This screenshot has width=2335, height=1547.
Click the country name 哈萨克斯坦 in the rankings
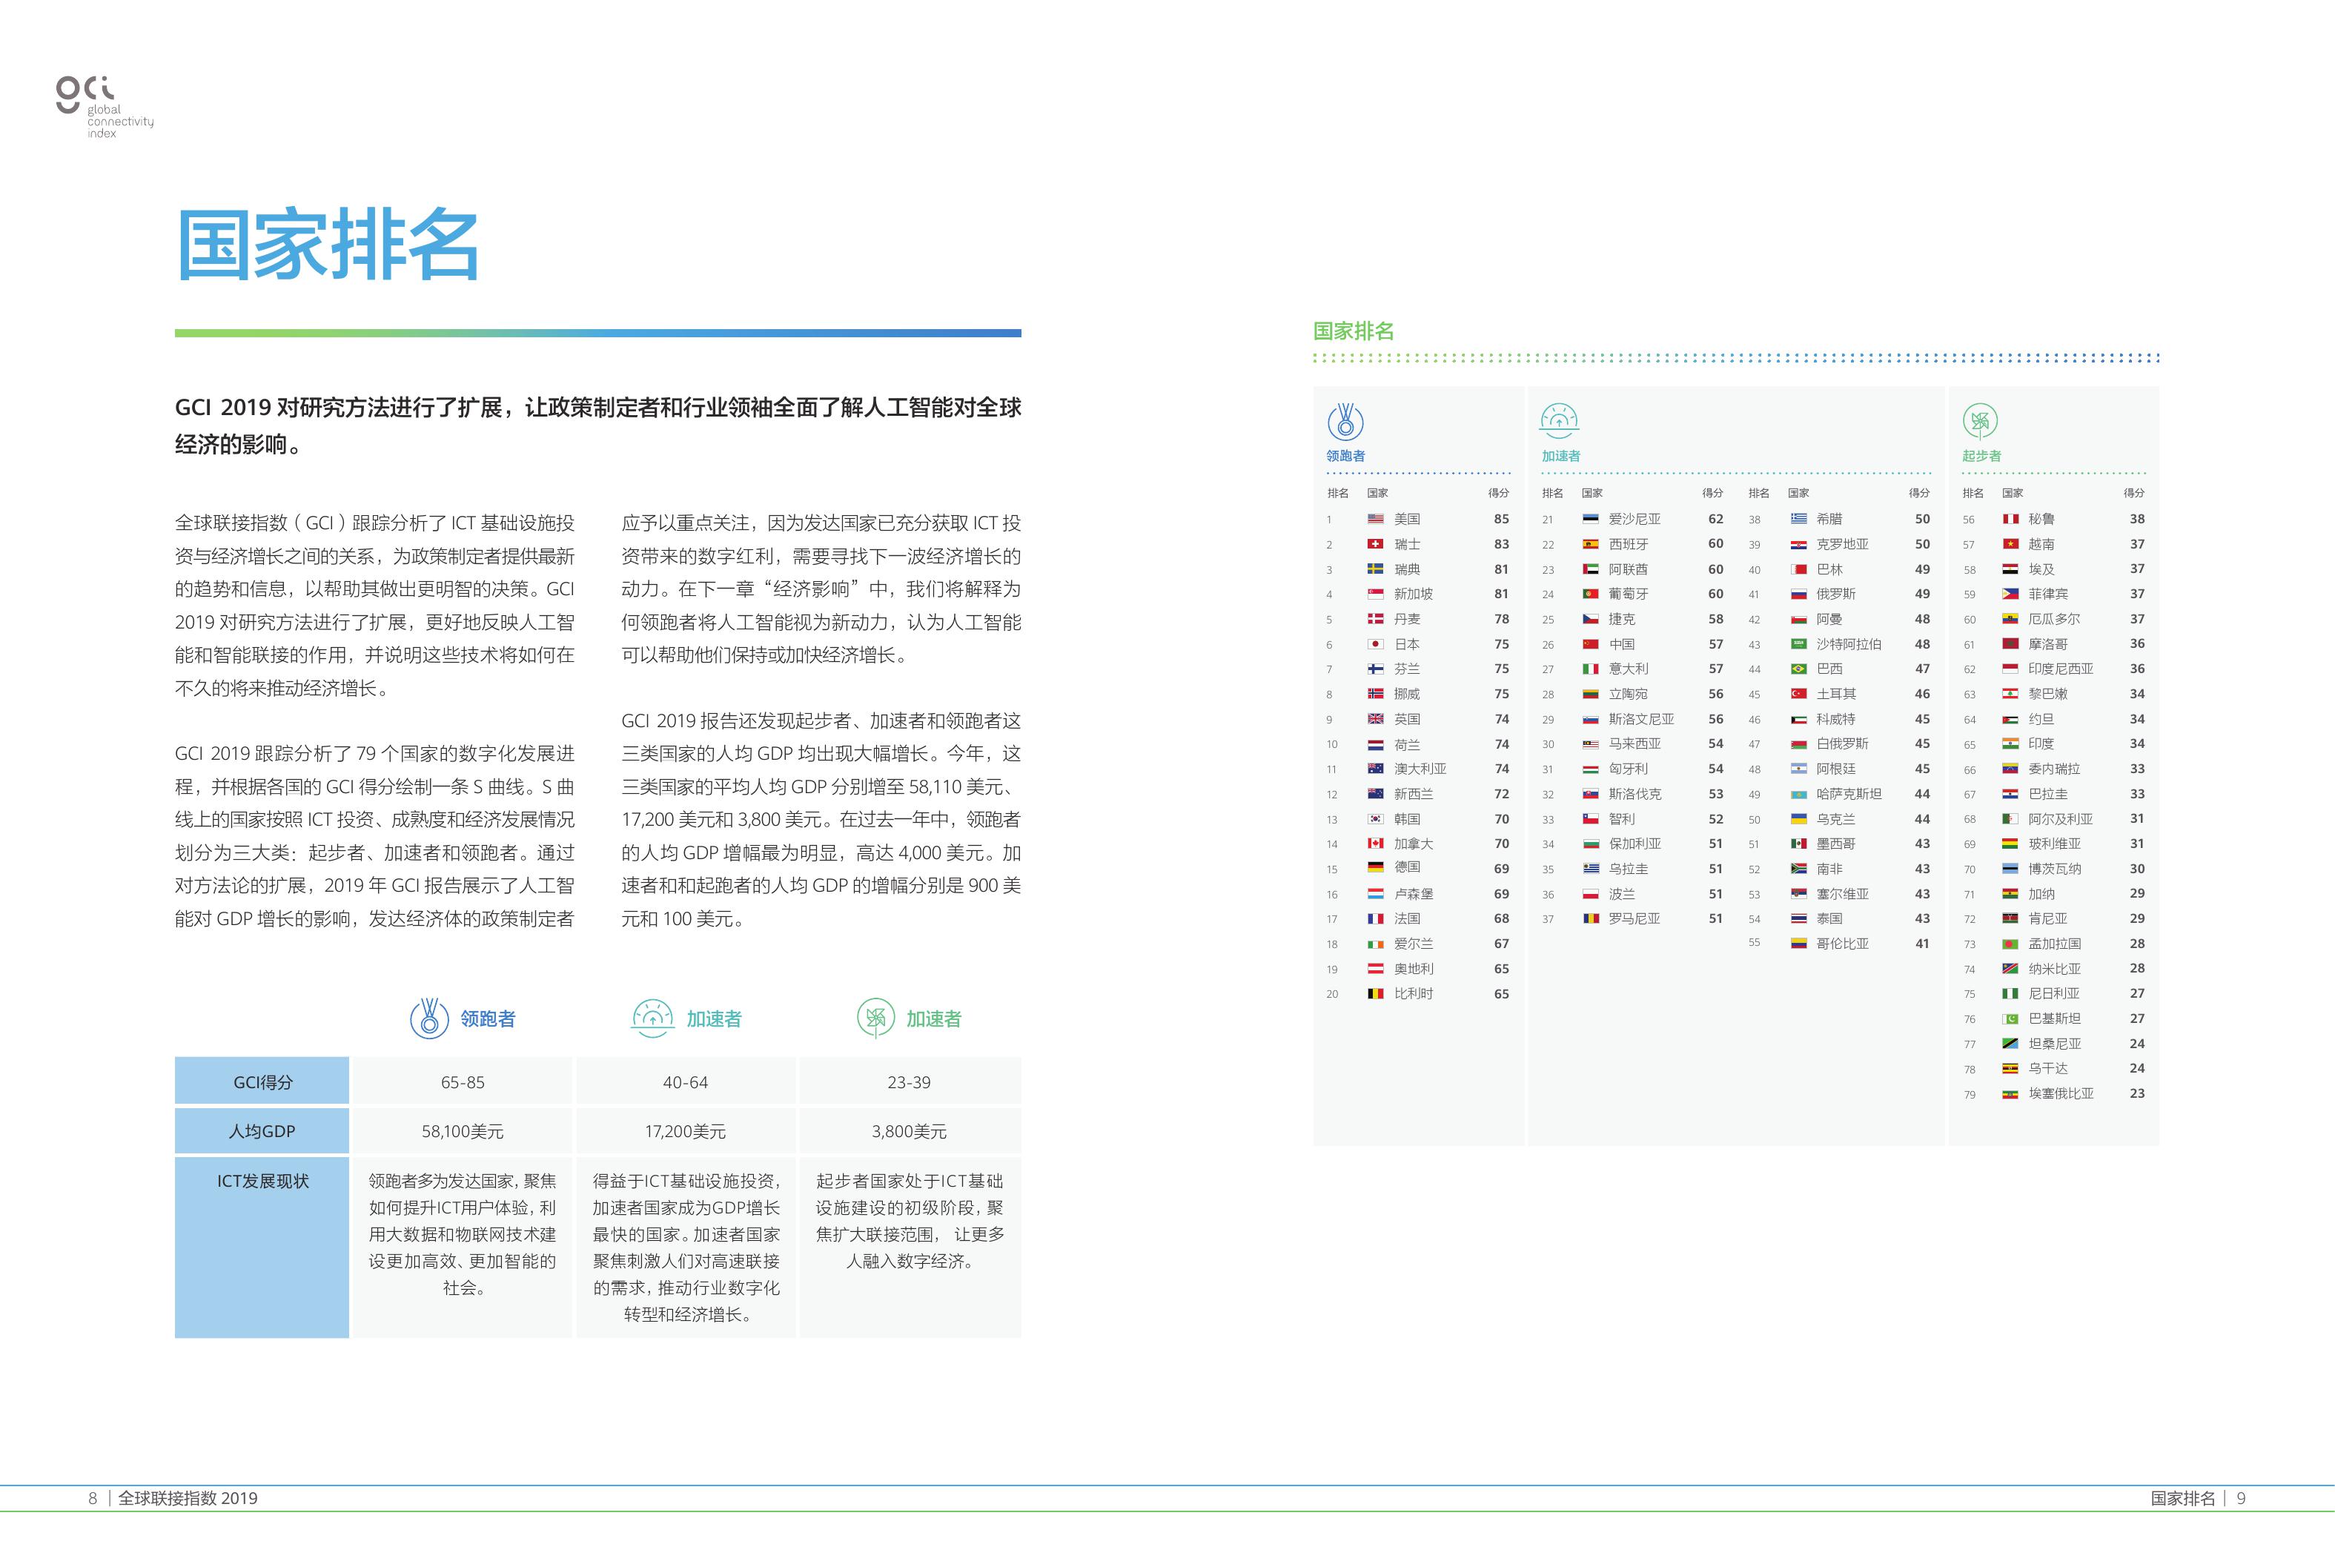[1849, 794]
